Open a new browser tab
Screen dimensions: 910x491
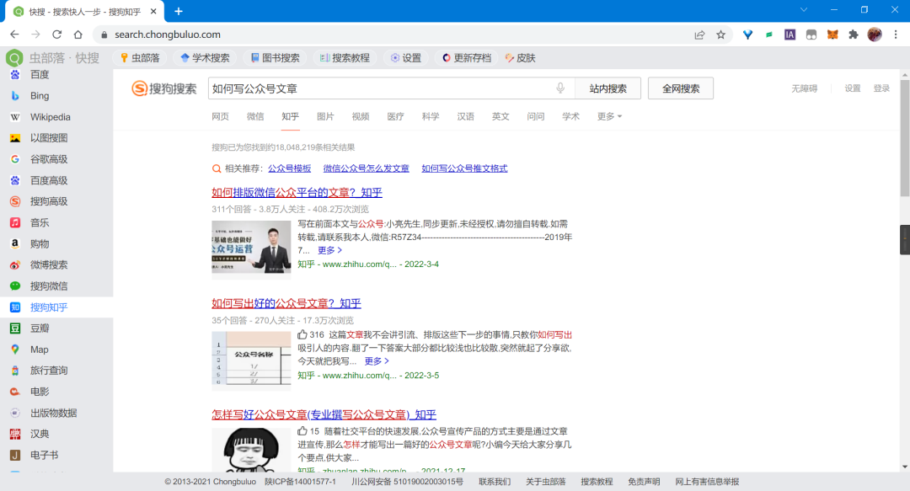[178, 11]
